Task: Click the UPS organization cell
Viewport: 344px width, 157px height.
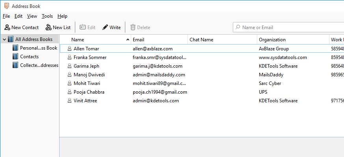Action: [263, 92]
